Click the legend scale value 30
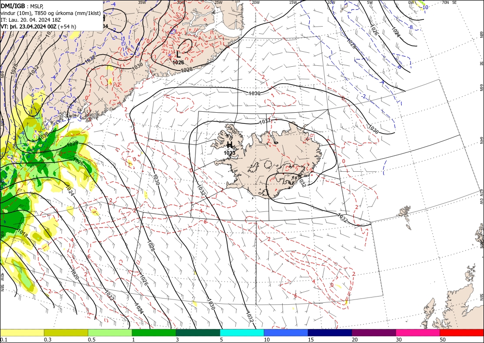This screenshot has height=343, width=484. 399,340
